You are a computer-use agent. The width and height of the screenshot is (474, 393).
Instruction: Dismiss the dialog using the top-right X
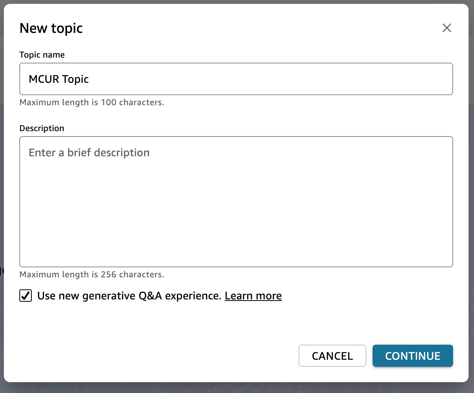[447, 28]
